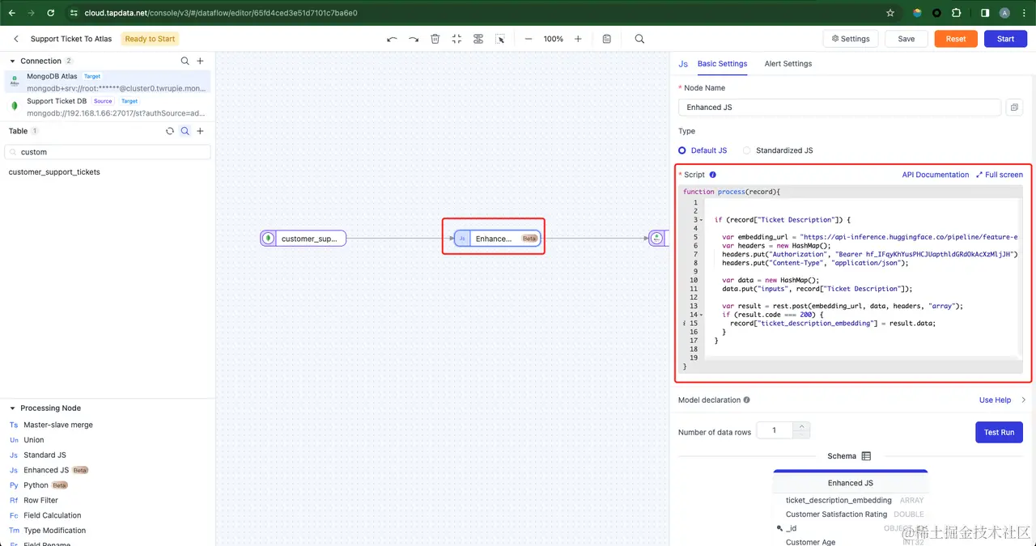Click the Save button
The width and height of the screenshot is (1036, 546).
pos(906,39)
